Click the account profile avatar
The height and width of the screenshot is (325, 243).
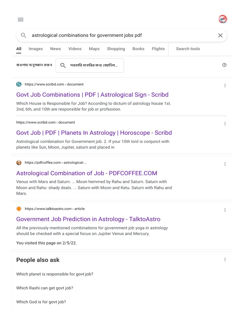tap(223, 19)
